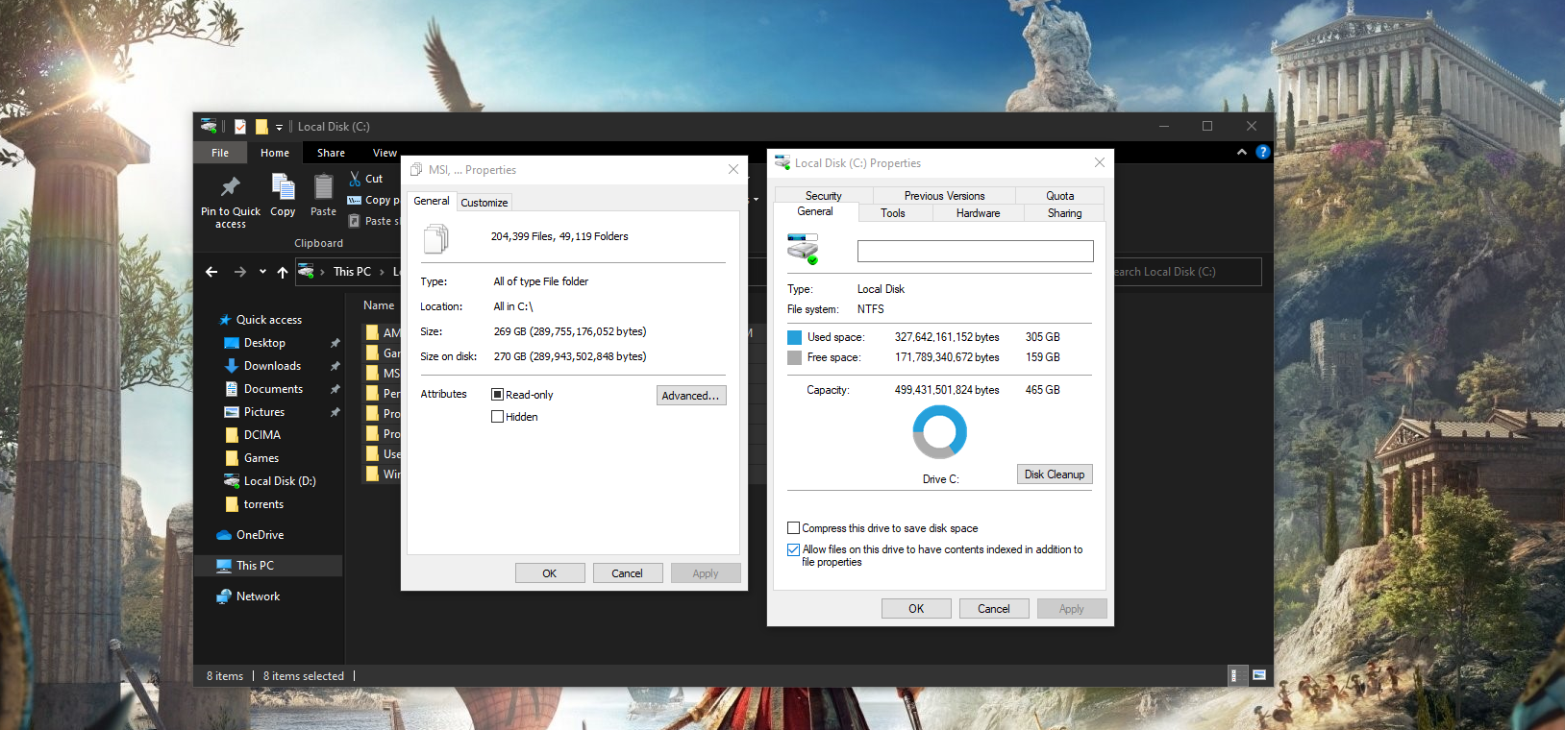Open the File menu tab
This screenshot has width=1565, height=730.
point(220,153)
